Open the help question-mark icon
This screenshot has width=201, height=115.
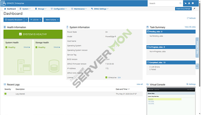pyautogui.click(x=193, y=3)
